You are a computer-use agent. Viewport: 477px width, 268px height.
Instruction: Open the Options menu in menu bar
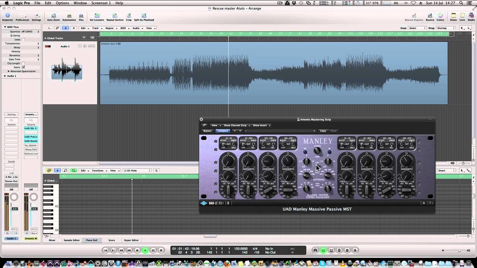62,3
